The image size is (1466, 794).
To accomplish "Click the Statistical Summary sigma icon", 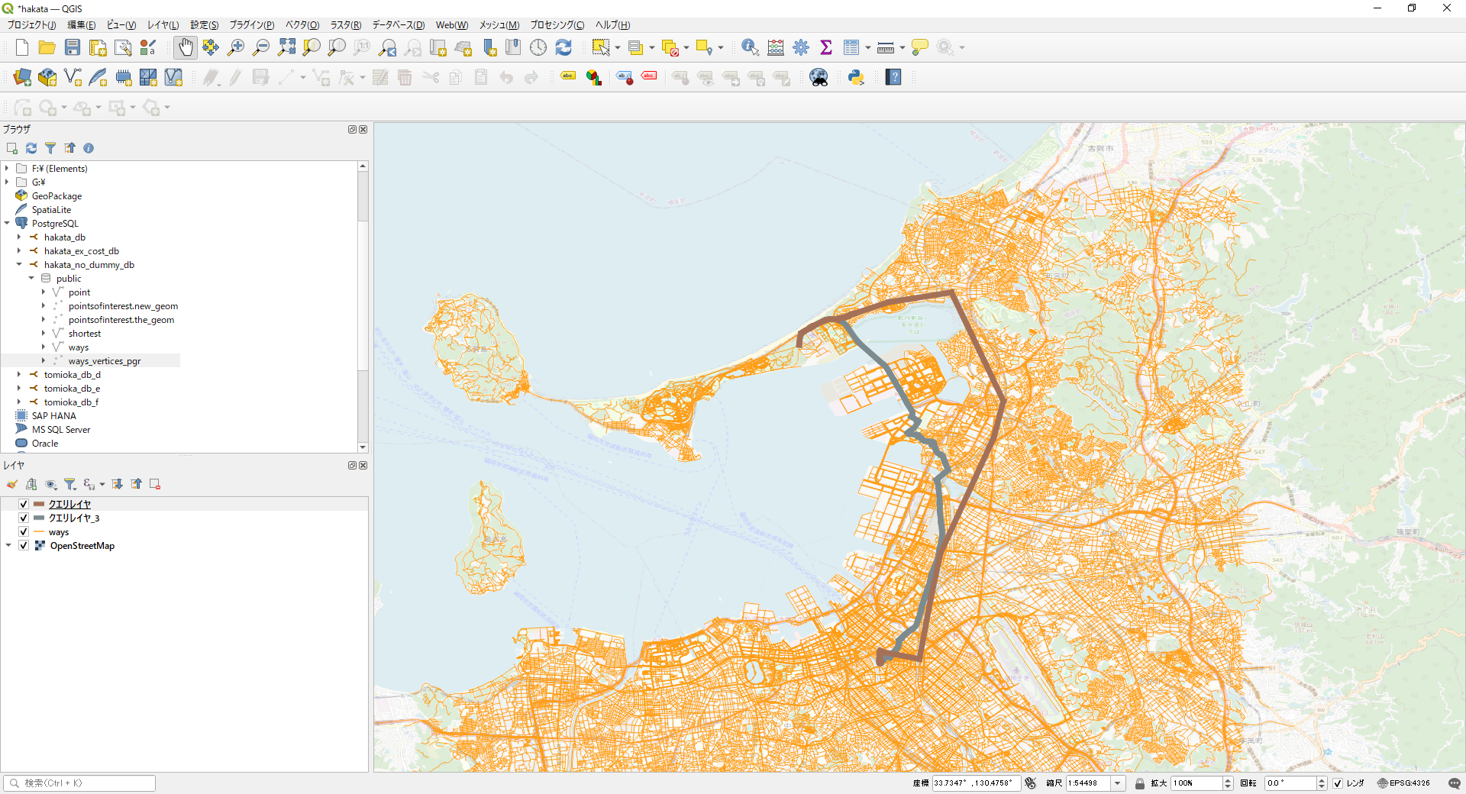I will point(826,47).
